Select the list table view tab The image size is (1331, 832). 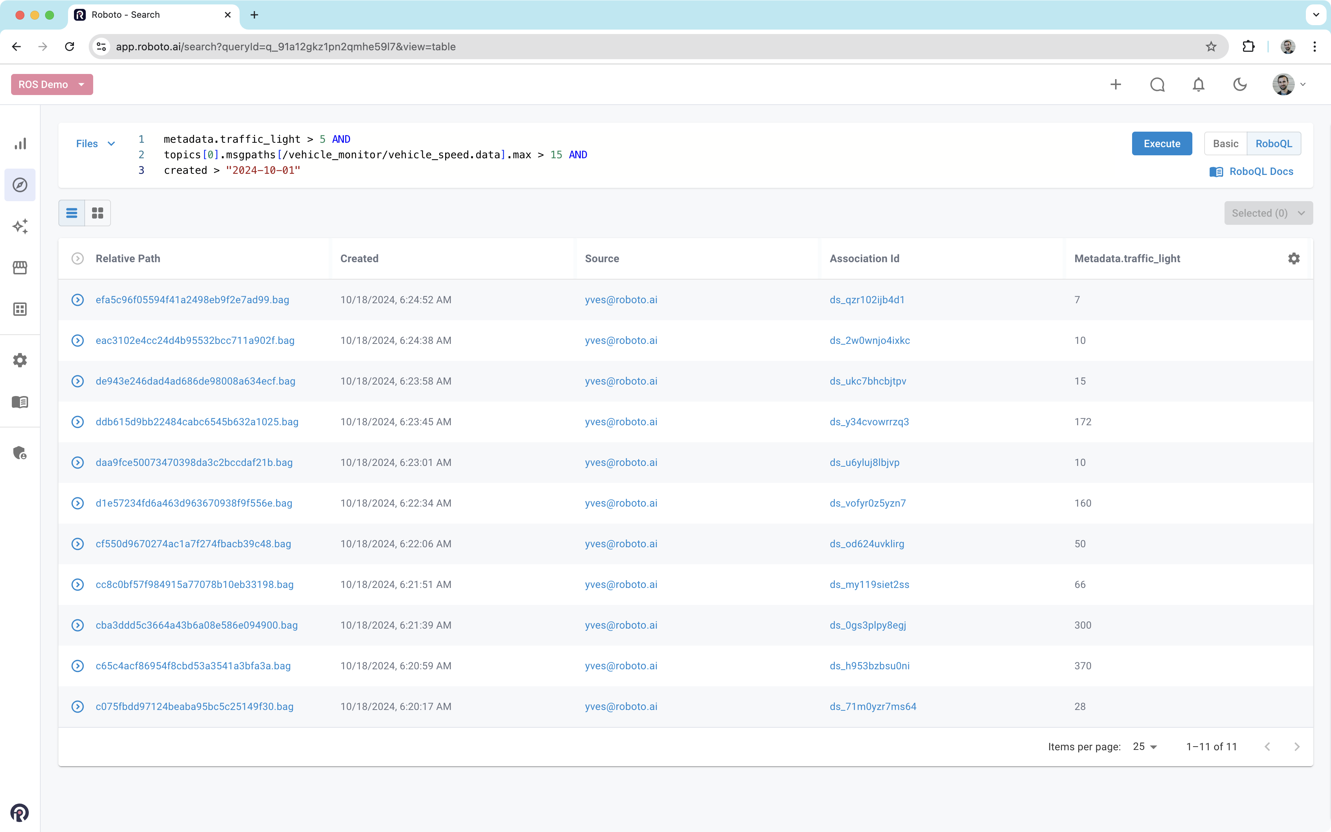(x=71, y=213)
